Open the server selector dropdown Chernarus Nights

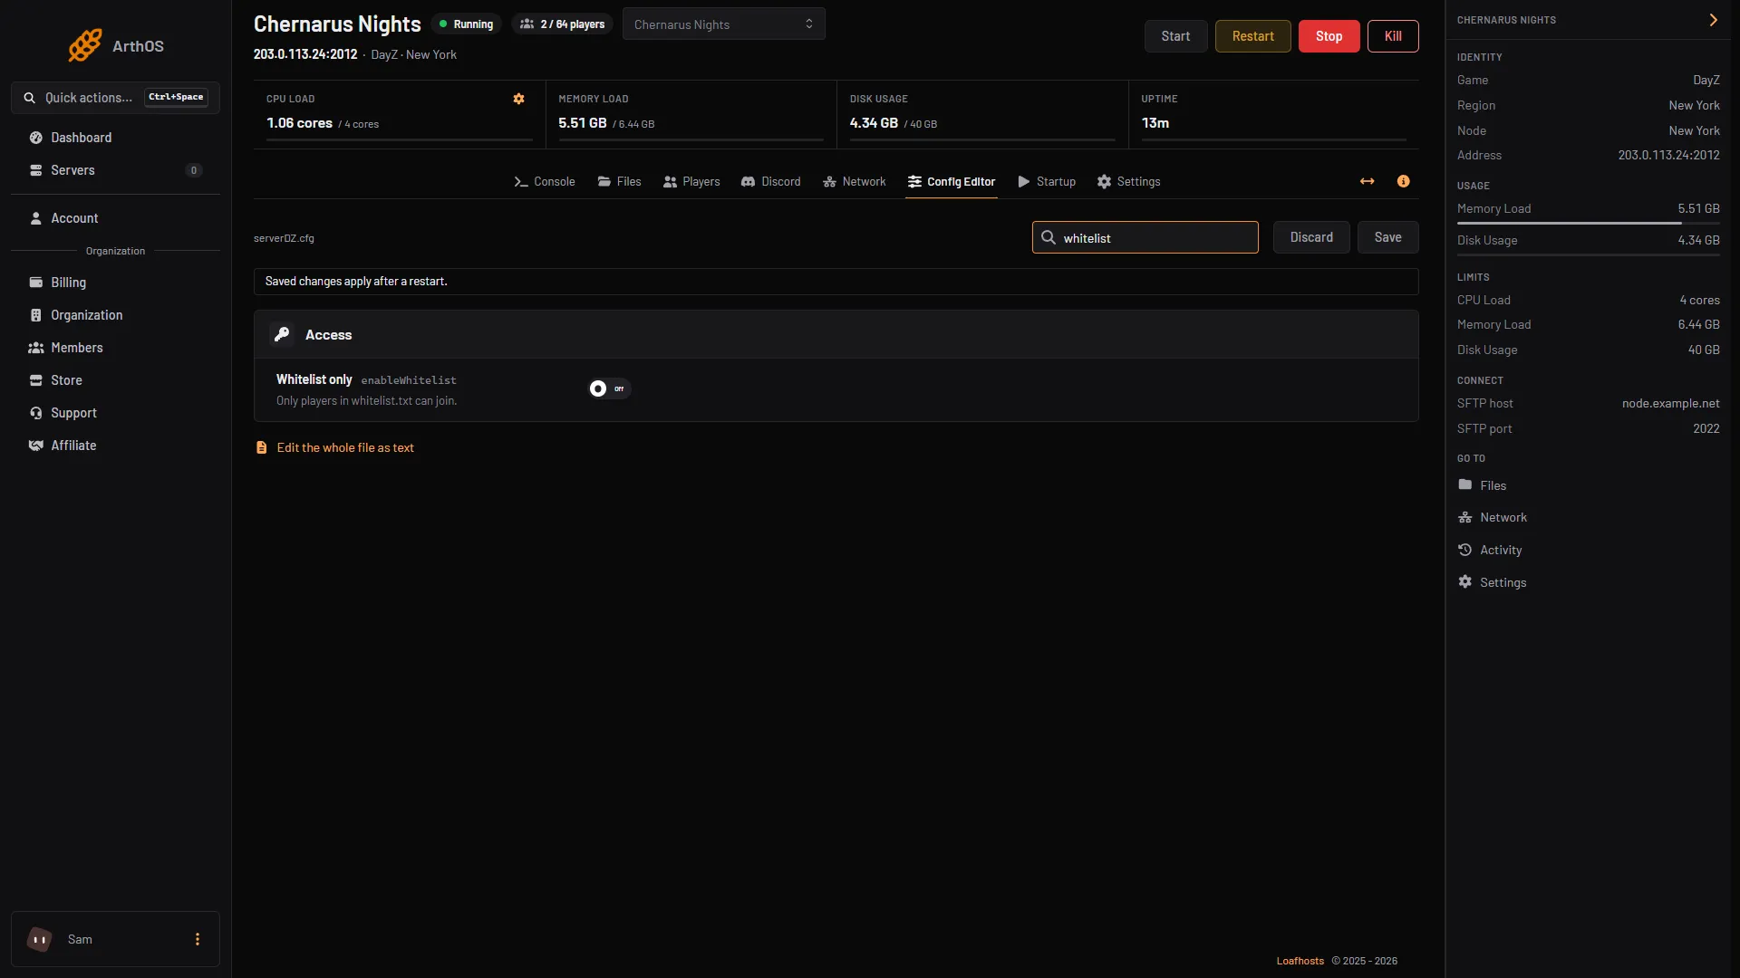[723, 24]
